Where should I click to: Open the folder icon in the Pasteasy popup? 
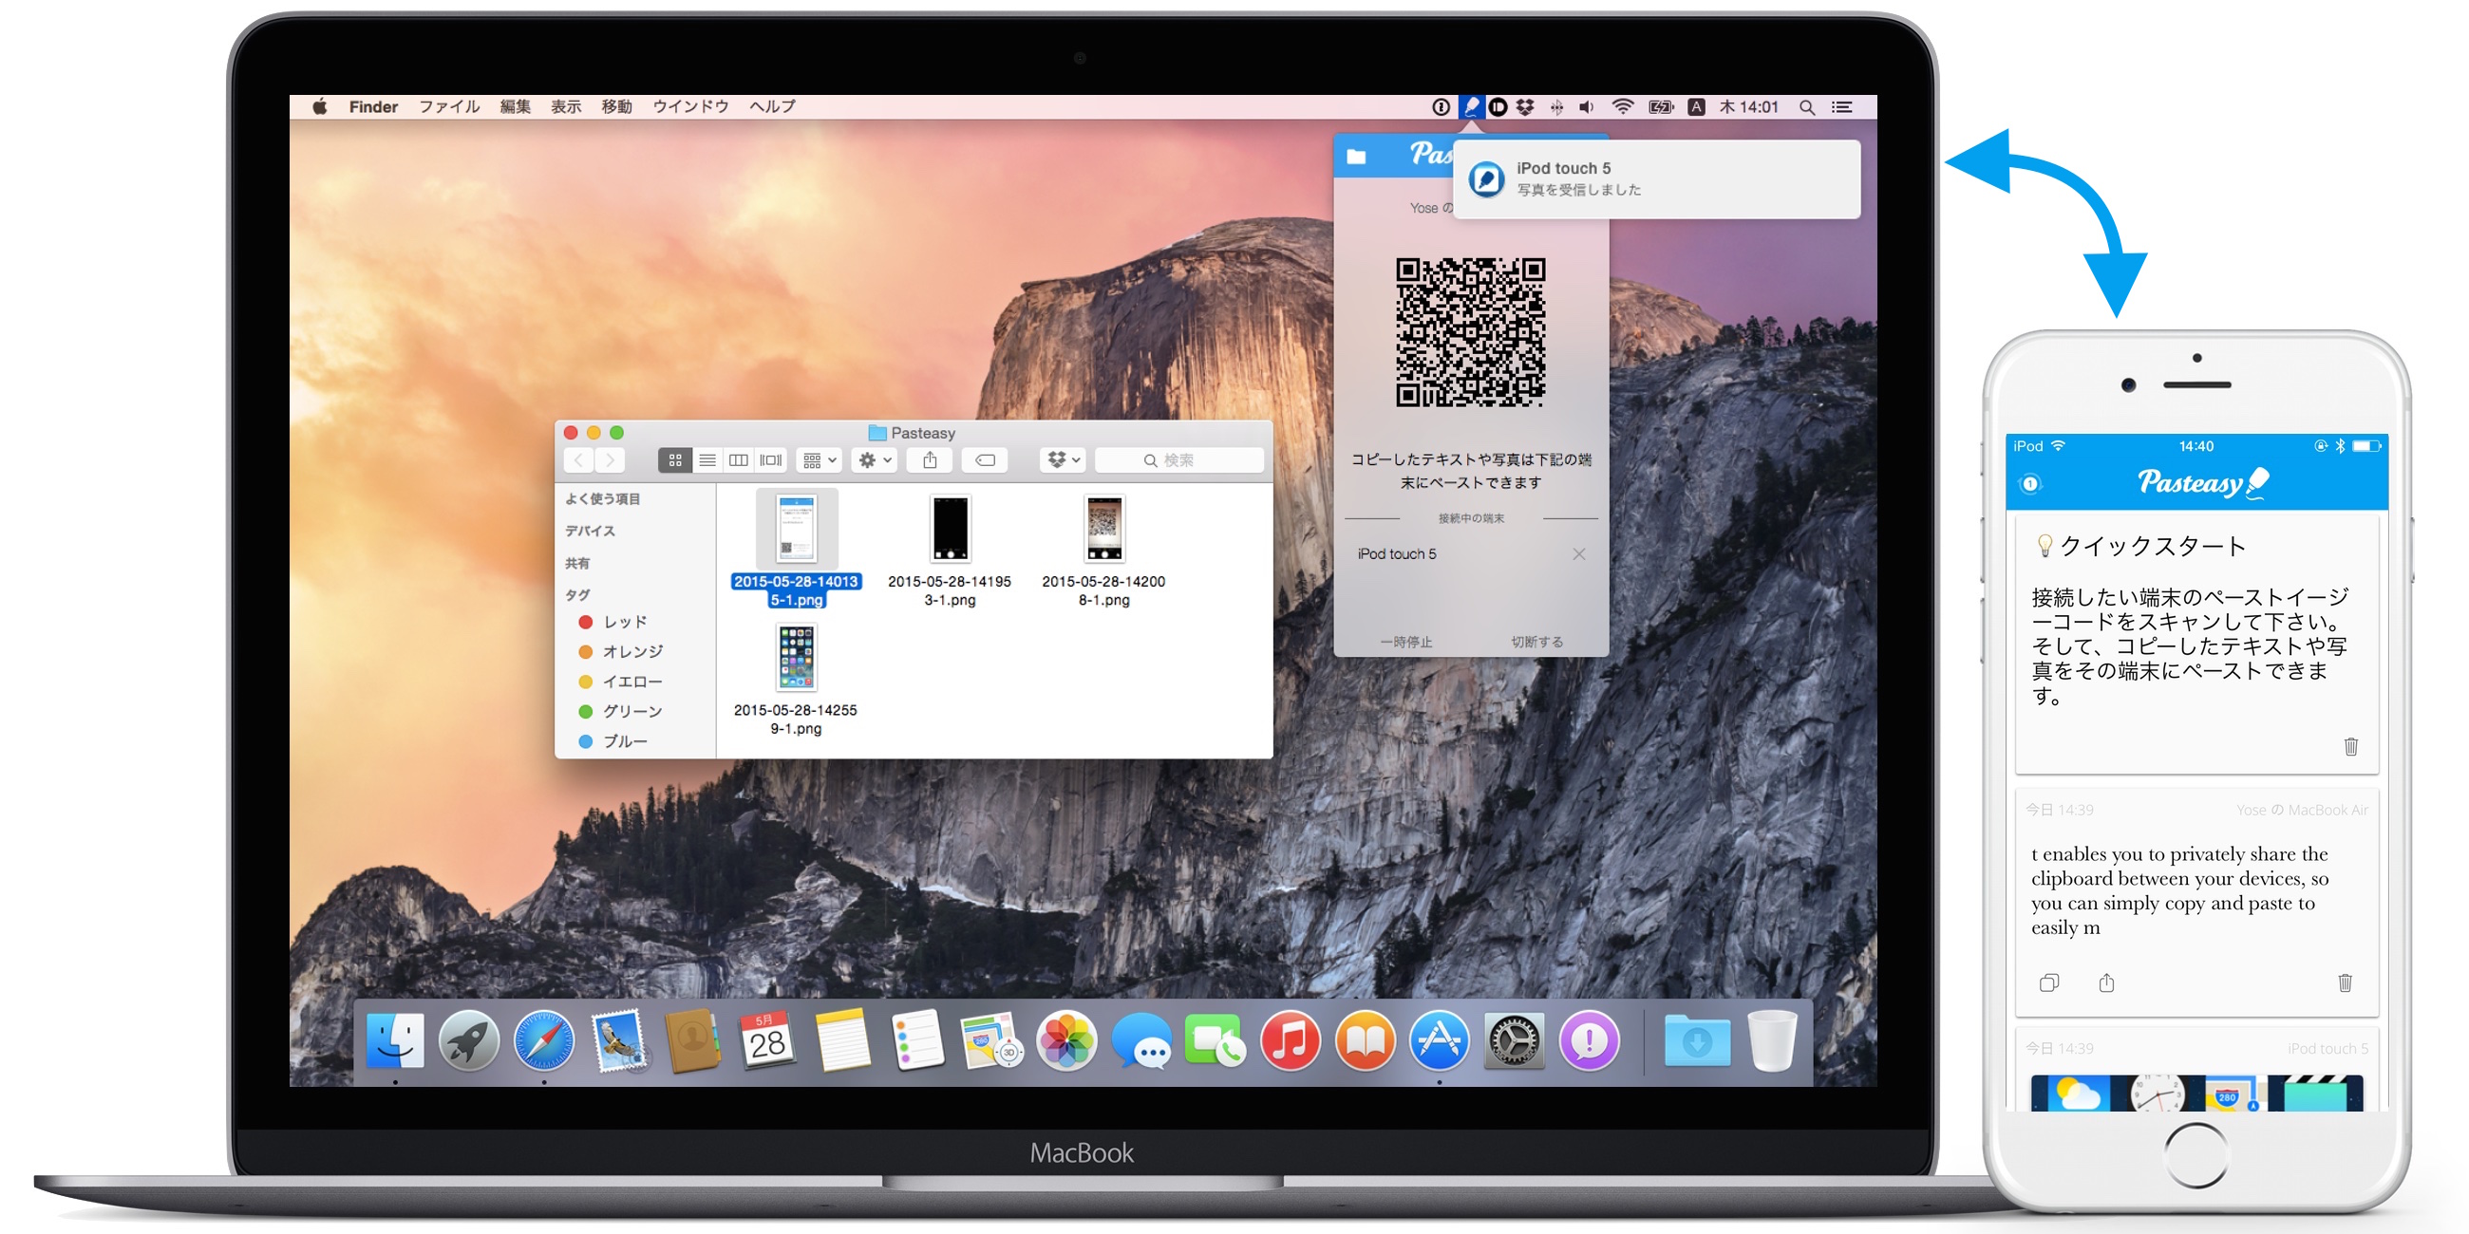(1356, 157)
